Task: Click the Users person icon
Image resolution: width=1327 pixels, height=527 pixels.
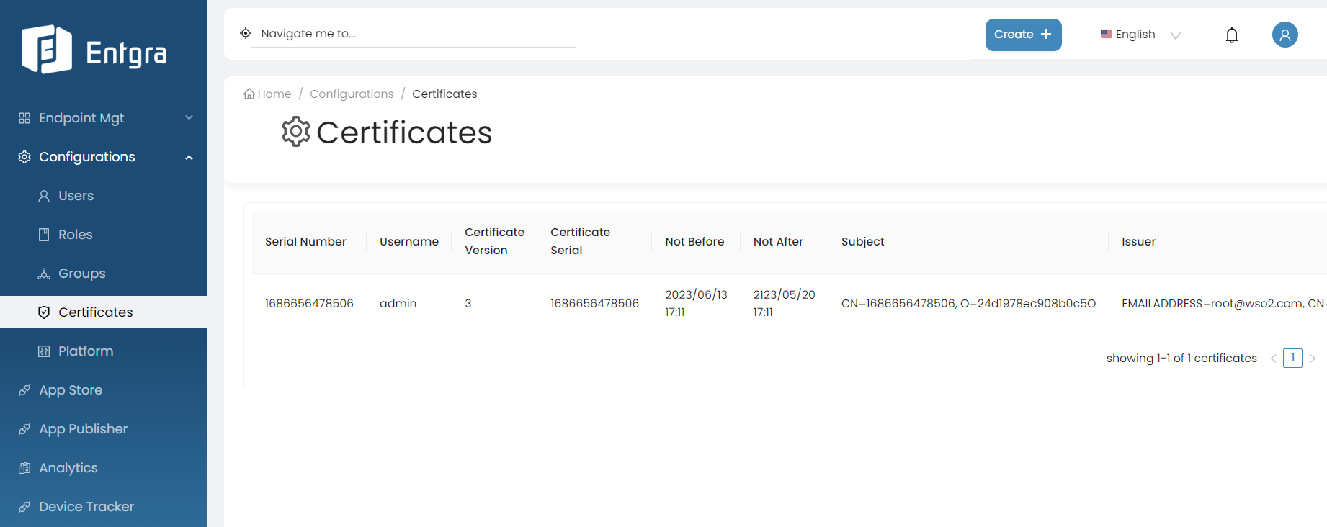Action: point(44,196)
